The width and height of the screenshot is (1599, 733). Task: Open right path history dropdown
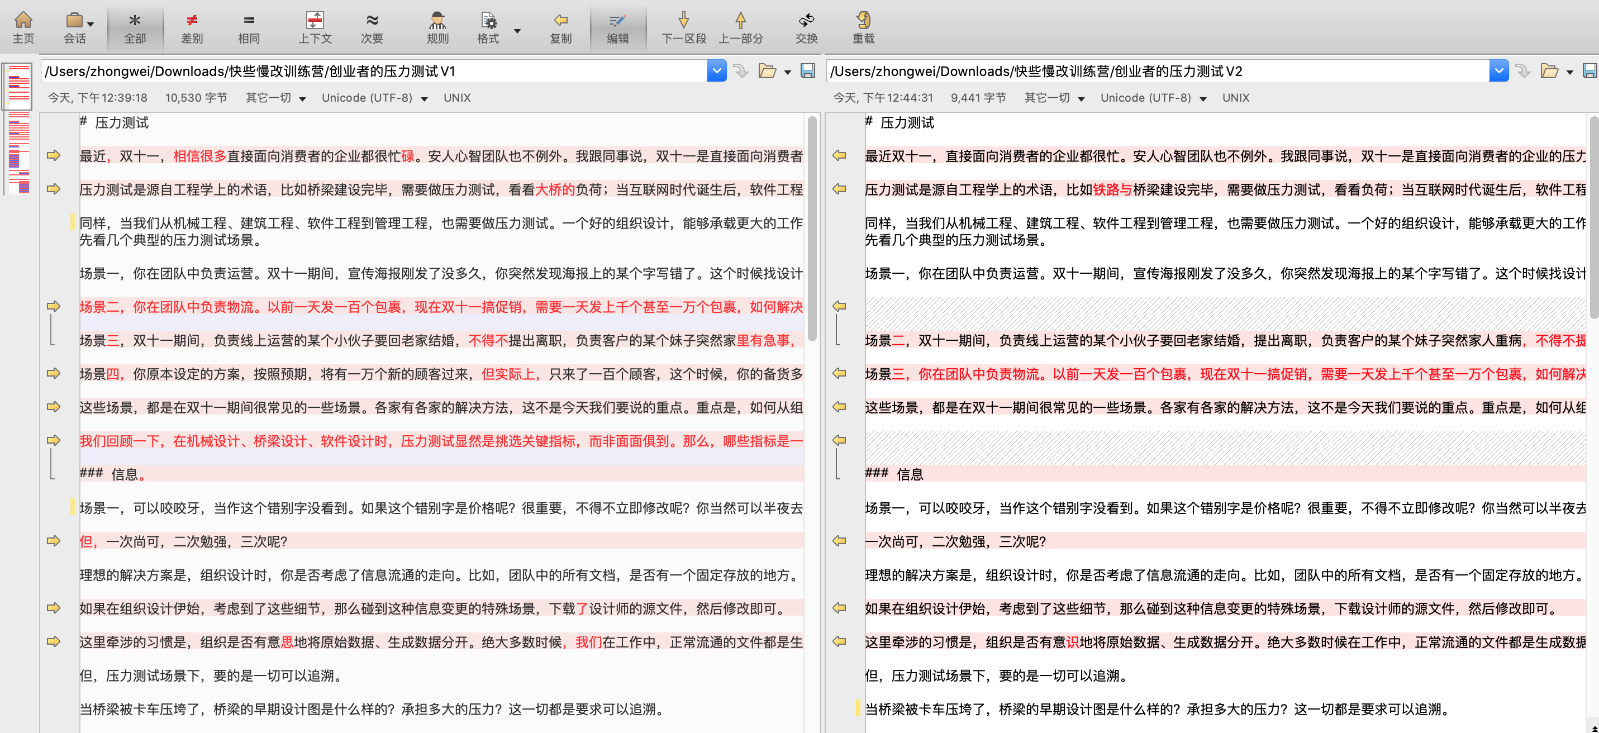[x=1498, y=71]
